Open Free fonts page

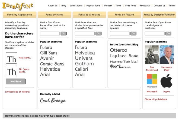tap(131, 6)
